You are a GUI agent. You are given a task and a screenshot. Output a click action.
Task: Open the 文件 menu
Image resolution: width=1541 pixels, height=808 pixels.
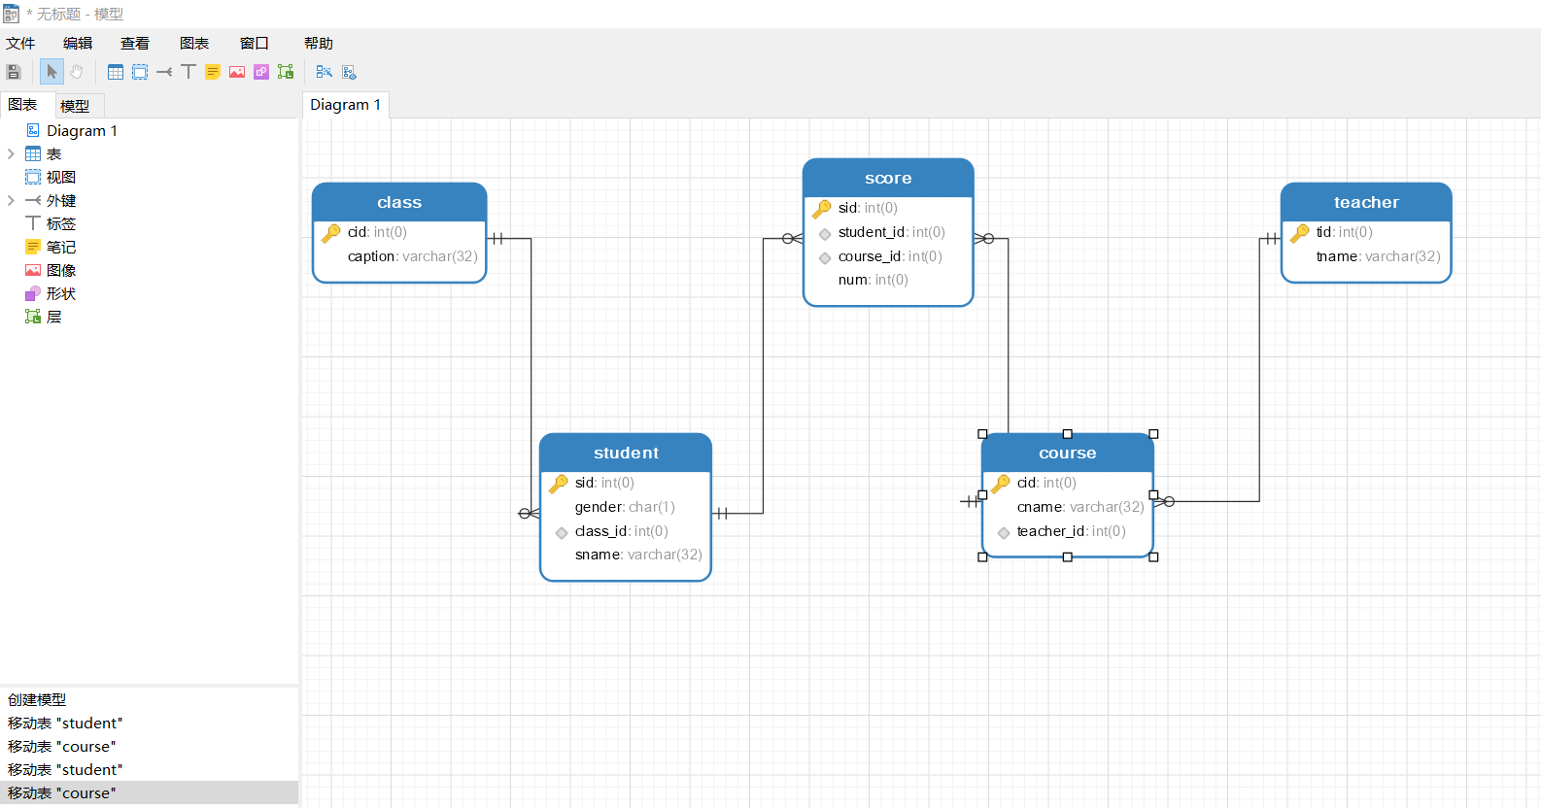20,44
